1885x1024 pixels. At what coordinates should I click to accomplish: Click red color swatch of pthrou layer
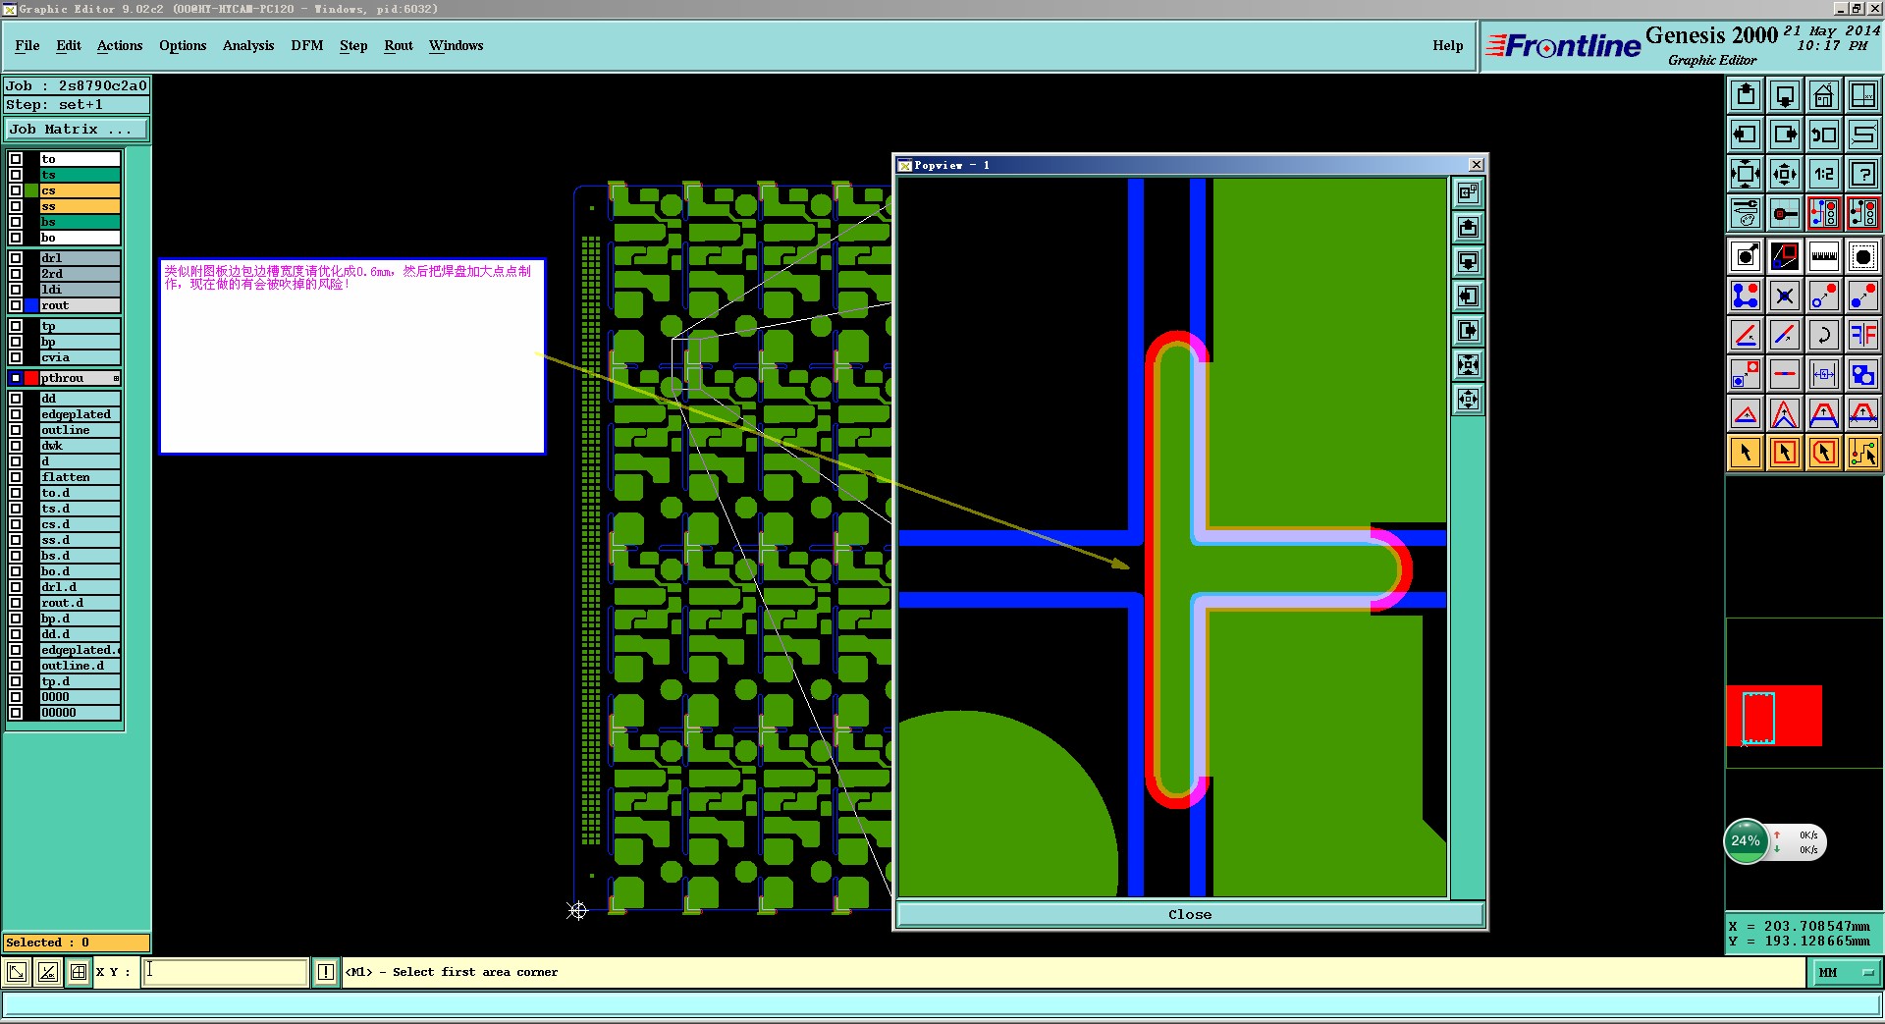31,378
